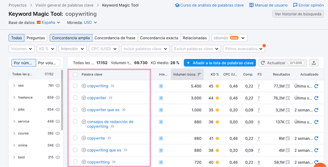
Task: Add copywriting que es with plus icon
Action: pyautogui.click(x=84, y=150)
